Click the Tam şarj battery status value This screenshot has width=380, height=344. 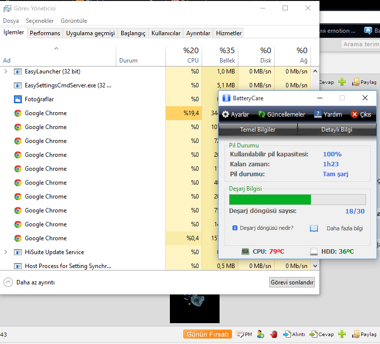[x=335, y=174]
